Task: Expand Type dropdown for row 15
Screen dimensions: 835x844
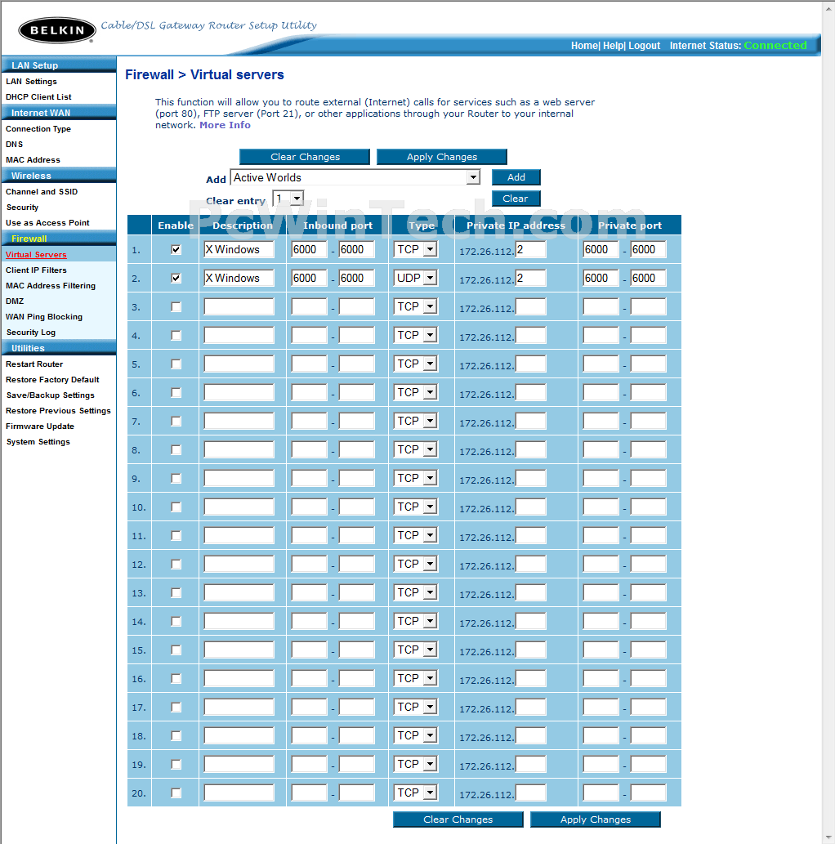Action: pos(416,650)
